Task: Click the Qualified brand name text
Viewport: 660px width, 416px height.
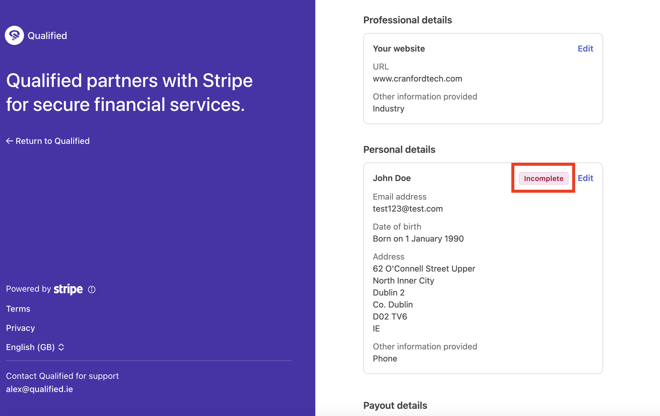Action: [47, 36]
